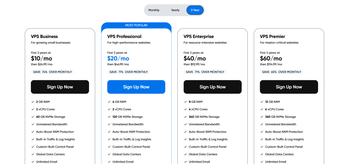Click checkmark next to 6 vCPU Cores
348x164 pixels.
[262, 109]
